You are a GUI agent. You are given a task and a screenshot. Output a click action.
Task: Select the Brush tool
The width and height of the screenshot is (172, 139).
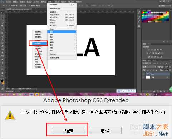click(x=2, y=36)
